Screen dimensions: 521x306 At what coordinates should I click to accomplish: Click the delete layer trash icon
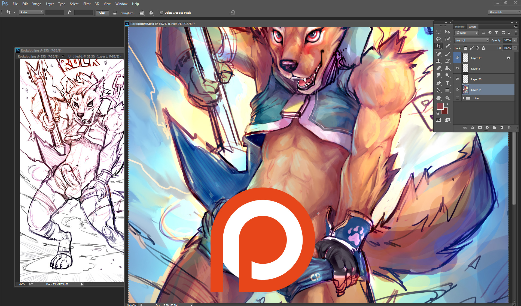(x=509, y=128)
